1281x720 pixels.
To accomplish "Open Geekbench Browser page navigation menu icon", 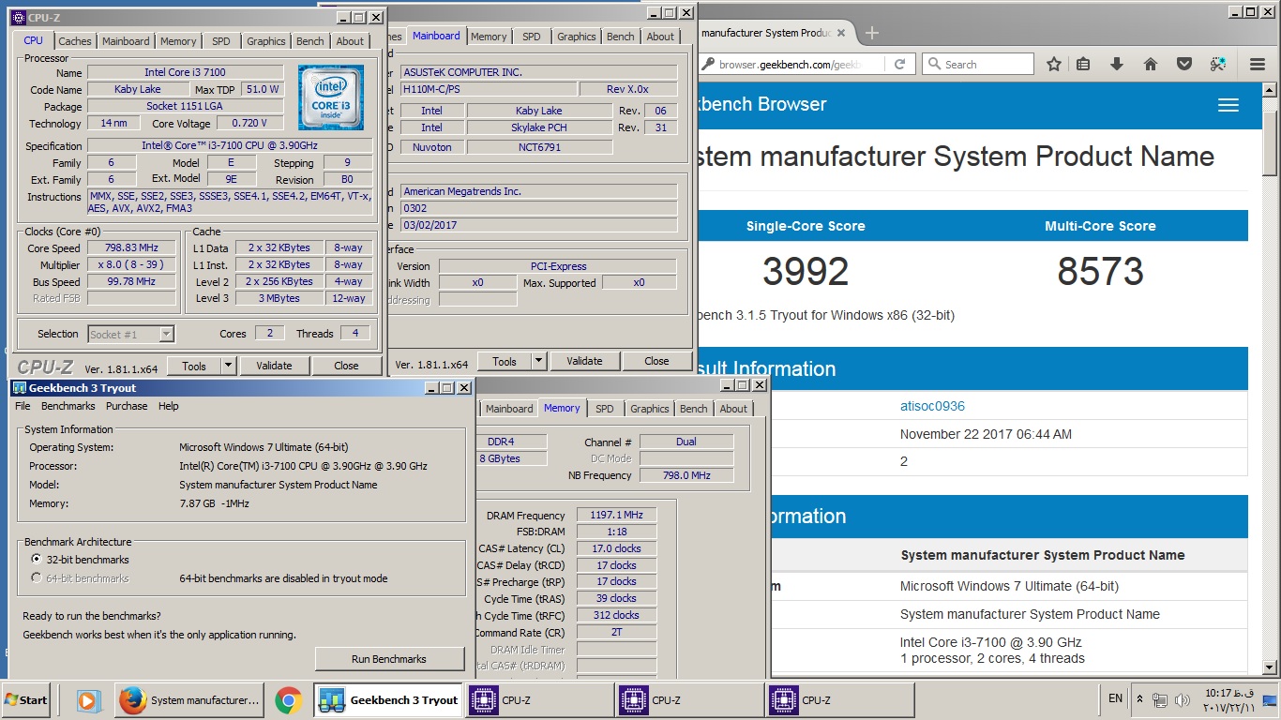I will [x=1228, y=105].
